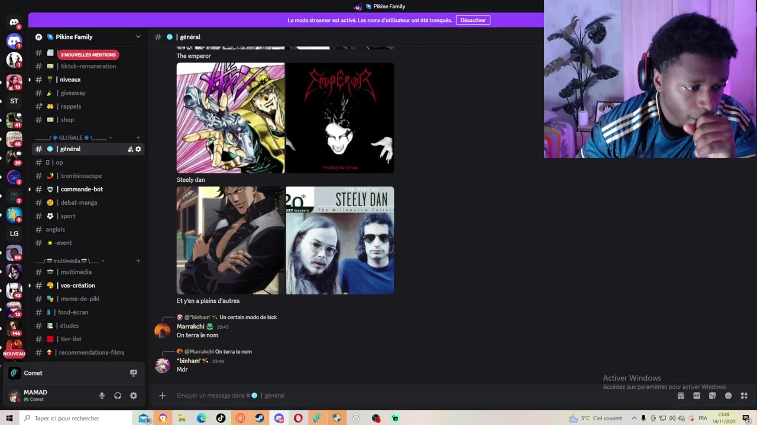The image size is (757, 425).
Task: Open the tiktok-remuneration channel
Action: point(88,66)
